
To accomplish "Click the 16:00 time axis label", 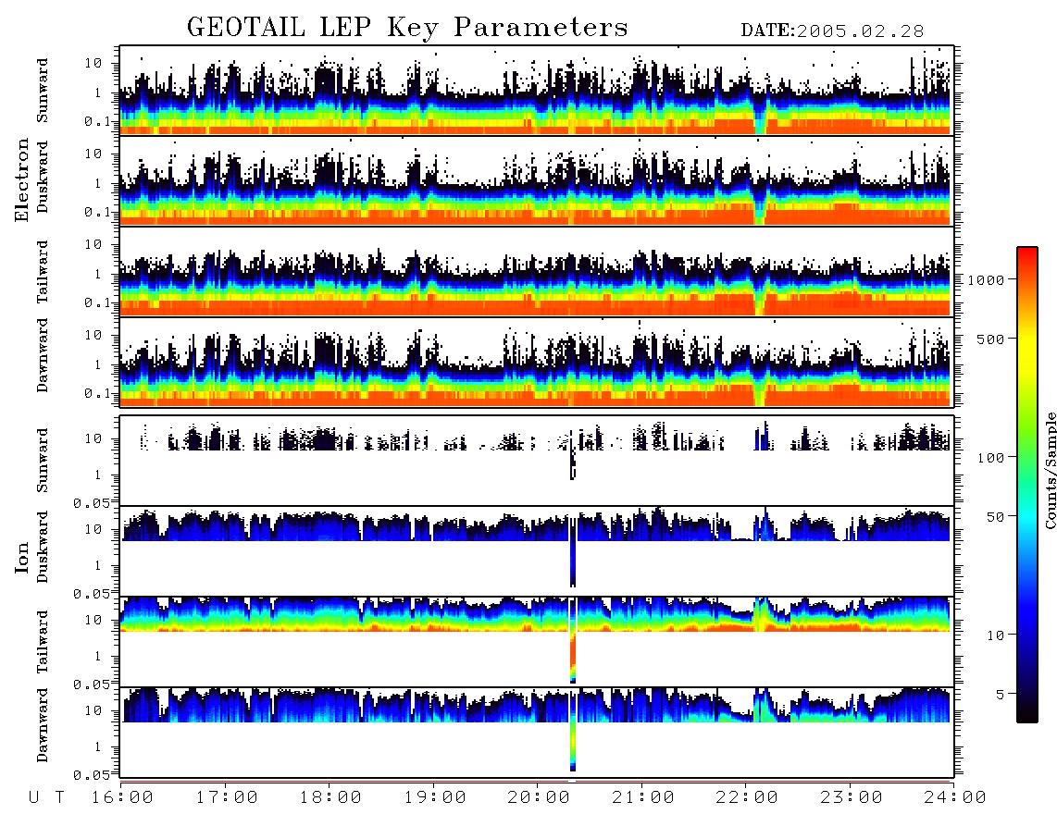I will coord(122,797).
